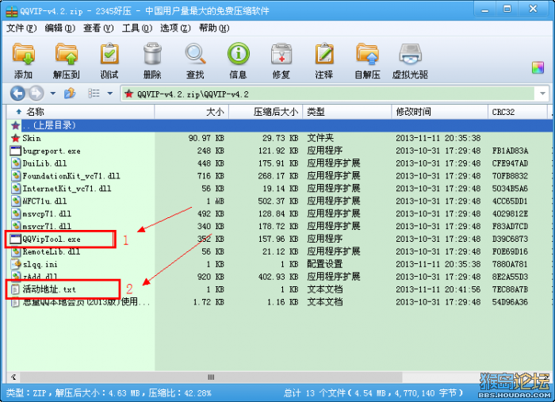The height and width of the screenshot is (402, 555).
Task: Select the 活动地址.txt file
Action: point(49,289)
